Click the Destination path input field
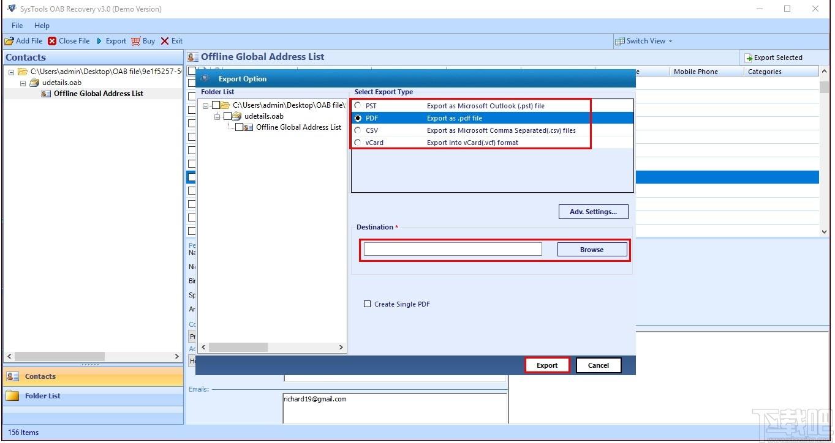Image resolution: width=835 pixels, height=443 pixels. (453, 249)
